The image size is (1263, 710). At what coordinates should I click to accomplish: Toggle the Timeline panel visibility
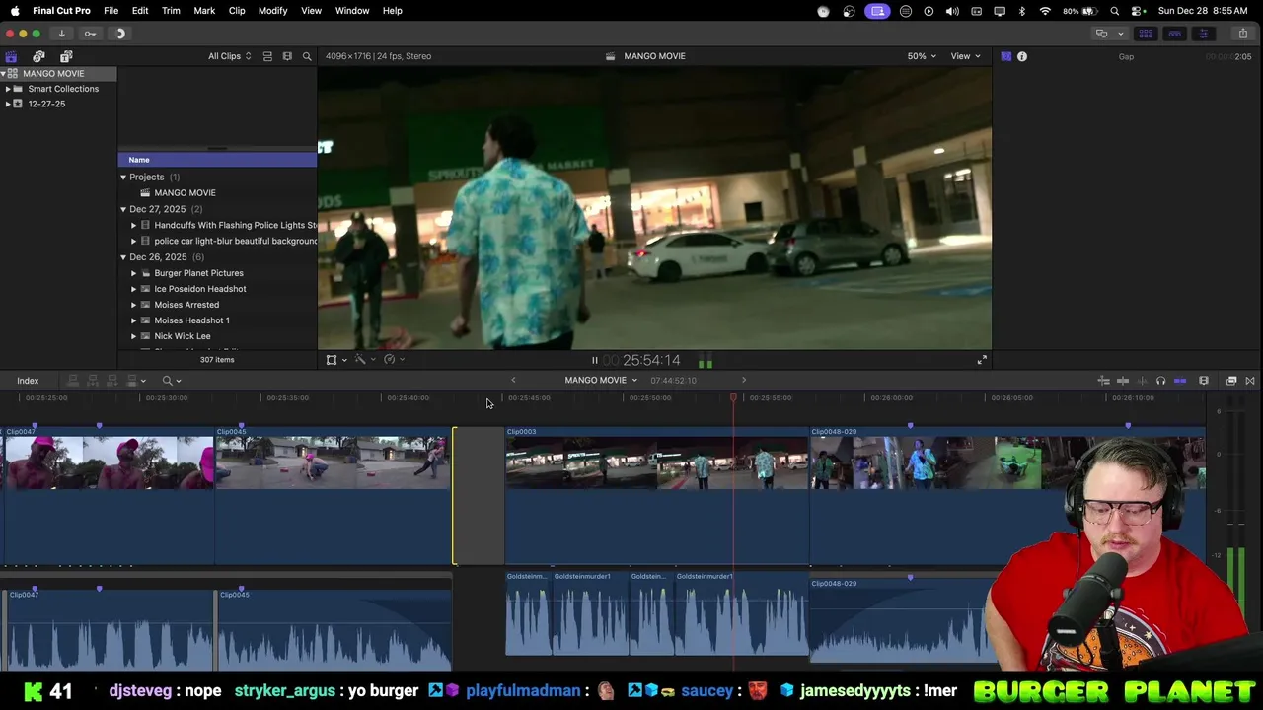tap(1174, 34)
